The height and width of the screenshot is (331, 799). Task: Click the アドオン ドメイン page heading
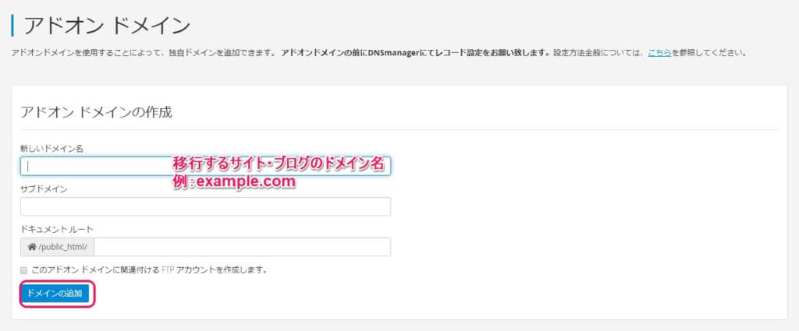107,25
